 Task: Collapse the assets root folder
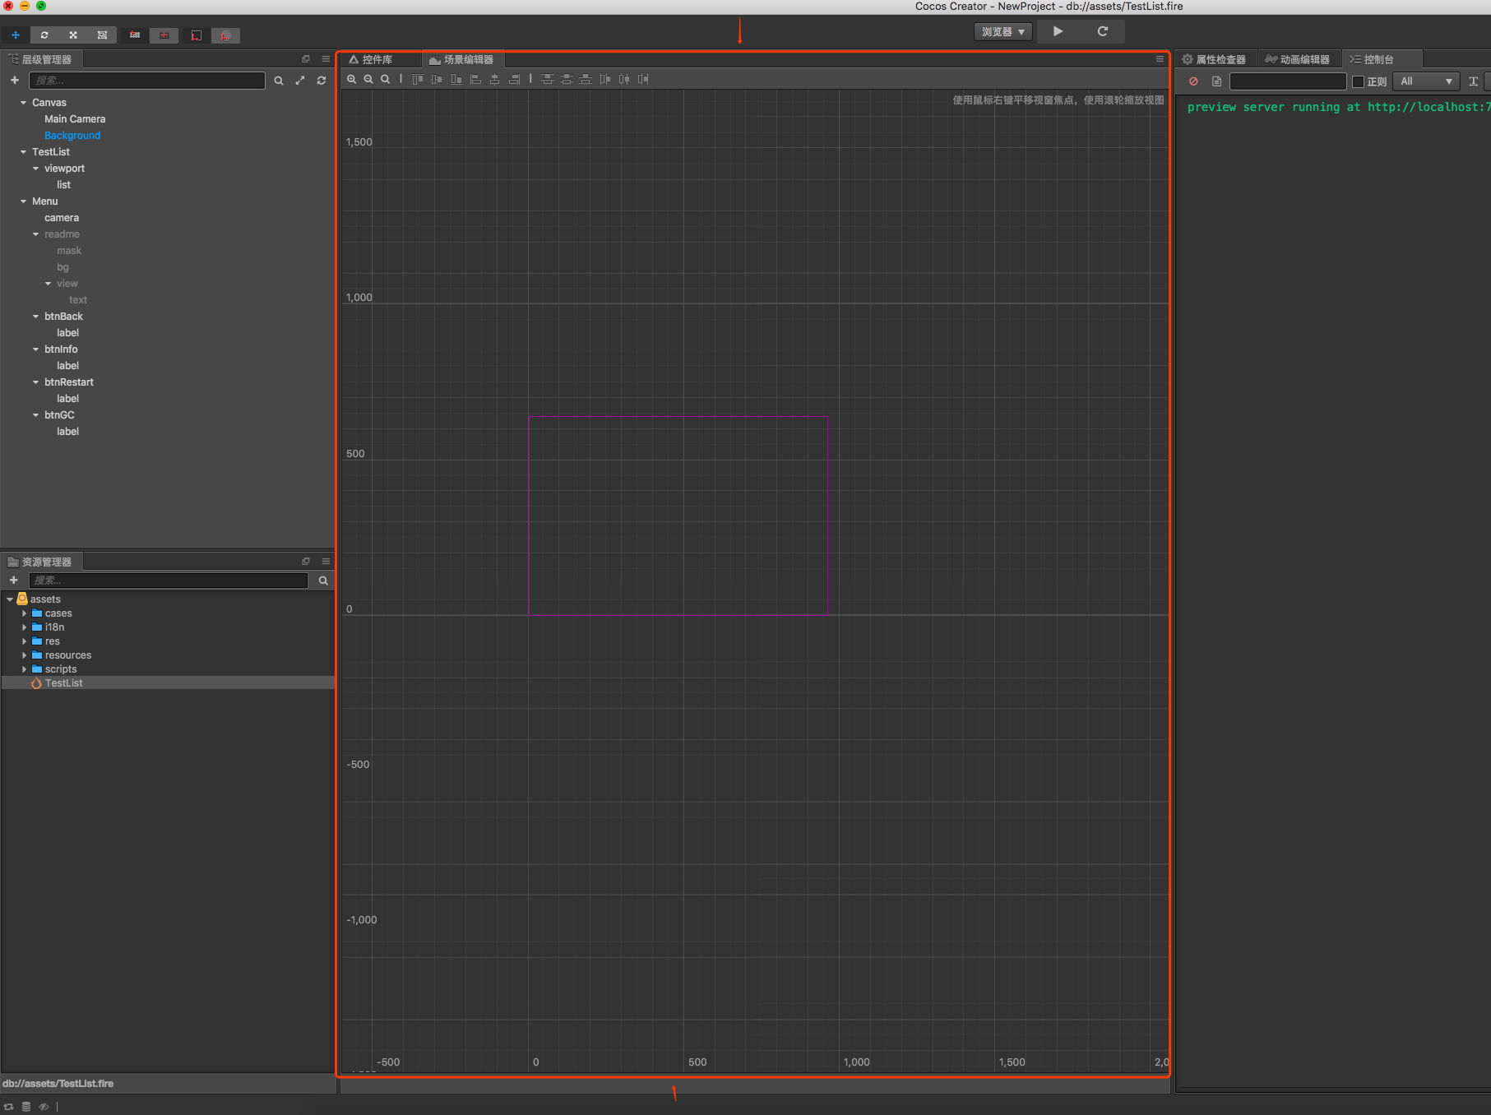coord(10,599)
